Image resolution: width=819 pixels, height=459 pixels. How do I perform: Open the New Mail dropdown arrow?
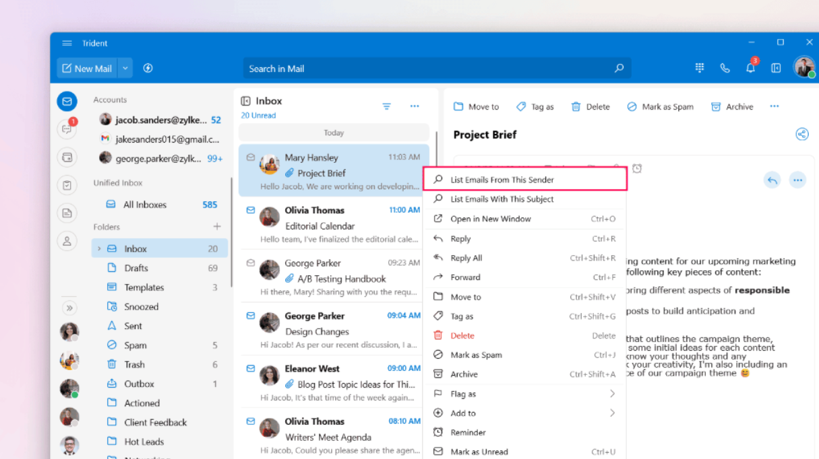click(125, 68)
